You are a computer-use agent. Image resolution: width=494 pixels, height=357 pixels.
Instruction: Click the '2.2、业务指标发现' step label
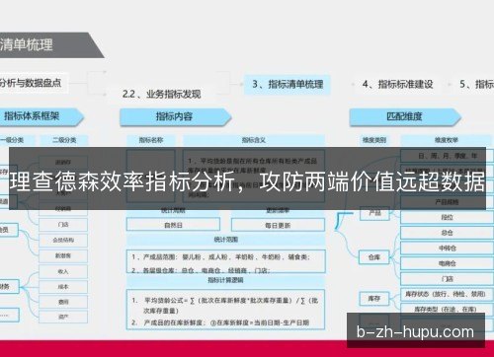tap(161, 95)
